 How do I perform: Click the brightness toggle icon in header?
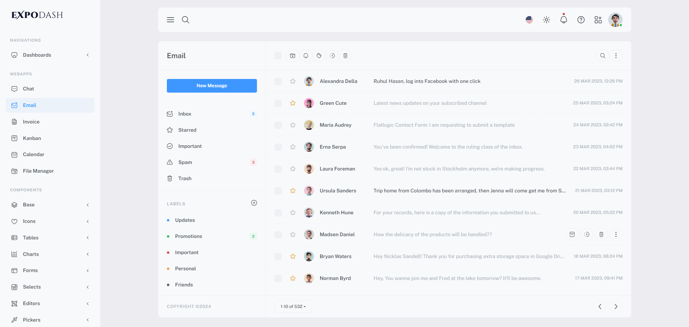click(546, 20)
